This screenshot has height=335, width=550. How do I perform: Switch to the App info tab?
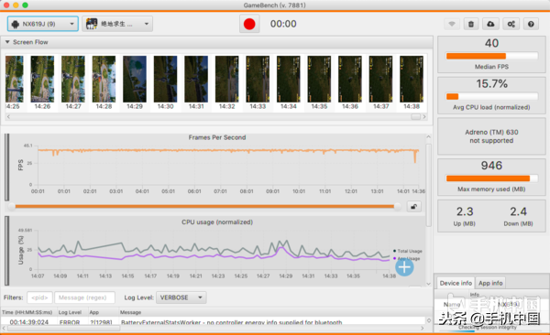(490, 283)
